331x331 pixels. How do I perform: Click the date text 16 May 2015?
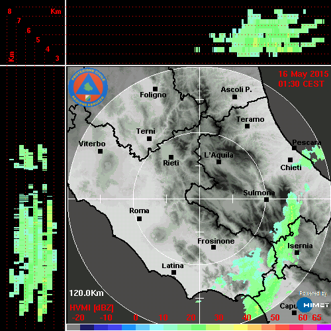coord(303,74)
